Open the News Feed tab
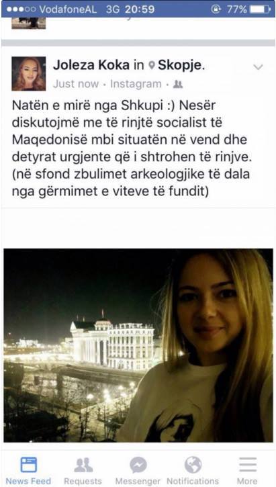276x487 pixels. coord(28,470)
